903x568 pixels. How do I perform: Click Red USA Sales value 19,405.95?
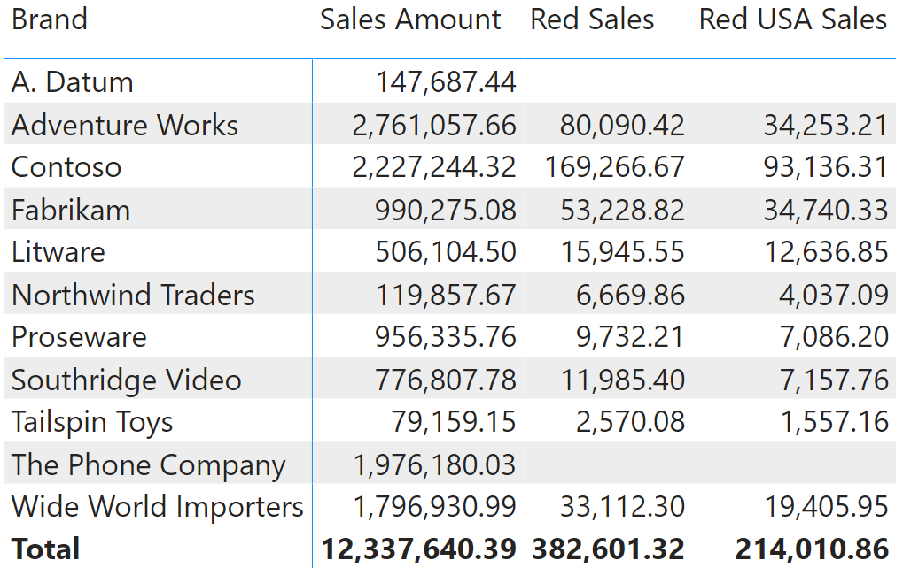click(x=826, y=506)
